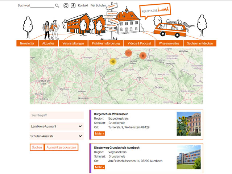This screenshot has width=232, height=174.
Task: Click the search magnifier icon
Action: (57, 6)
